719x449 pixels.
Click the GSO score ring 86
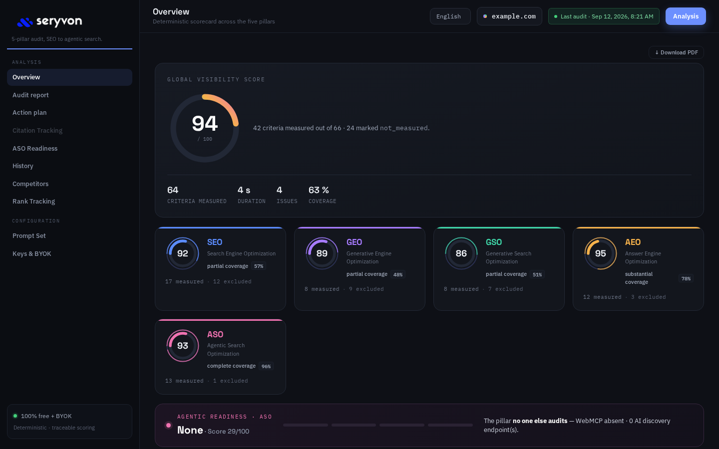[461, 253]
